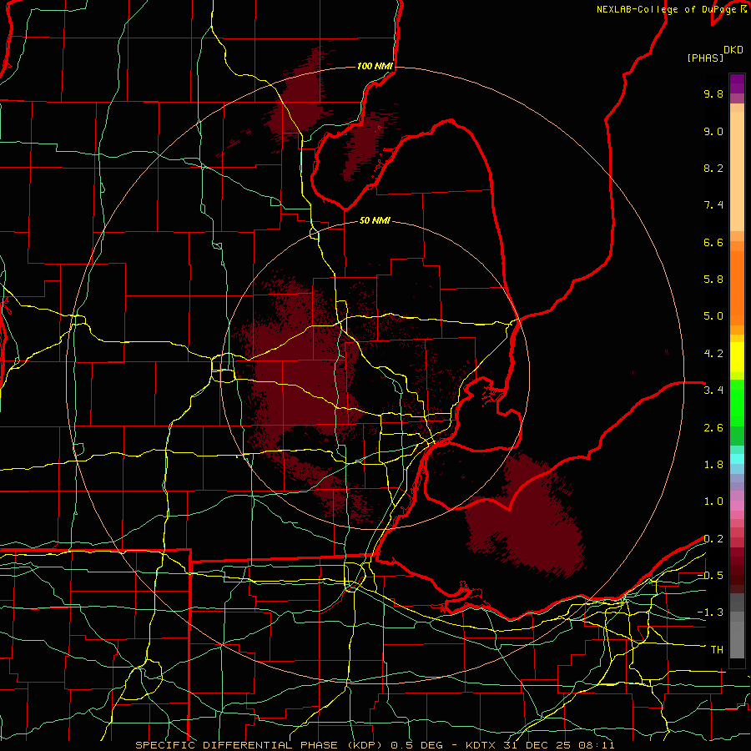Click the NEXLAB-College of DuPage credit text

pyautogui.click(x=667, y=9)
